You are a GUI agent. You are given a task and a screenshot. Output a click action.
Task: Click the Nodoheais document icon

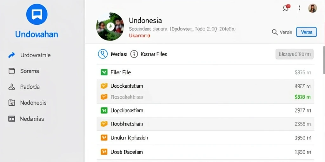point(12,103)
